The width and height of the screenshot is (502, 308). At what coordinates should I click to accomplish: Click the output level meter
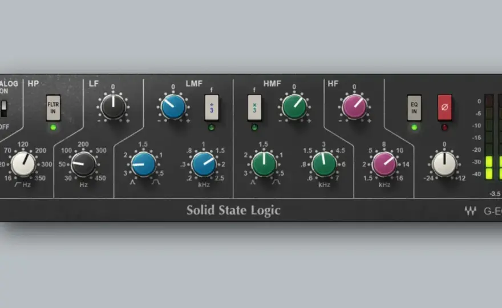pyautogui.click(x=493, y=137)
